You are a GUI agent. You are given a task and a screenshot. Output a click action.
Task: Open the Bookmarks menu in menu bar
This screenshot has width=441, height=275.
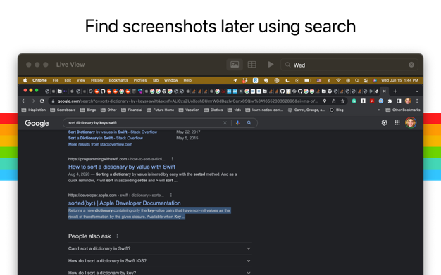[118, 80]
